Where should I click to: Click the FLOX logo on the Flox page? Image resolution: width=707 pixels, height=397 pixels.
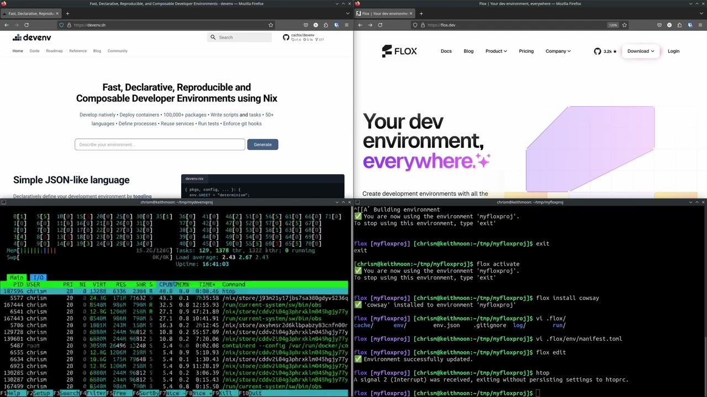pos(399,51)
